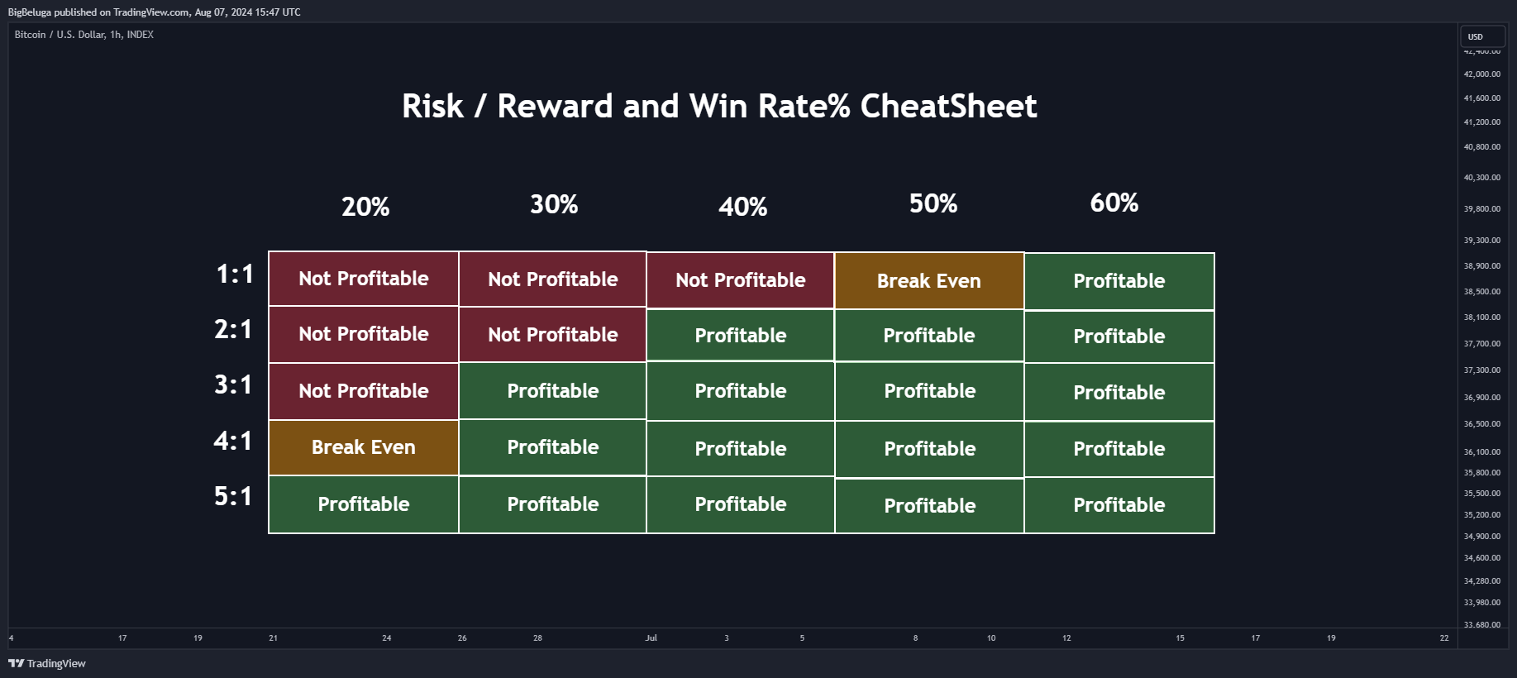Click the 60% win rate column header
Image resolution: width=1517 pixels, height=678 pixels.
pyautogui.click(x=1114, y=203)
